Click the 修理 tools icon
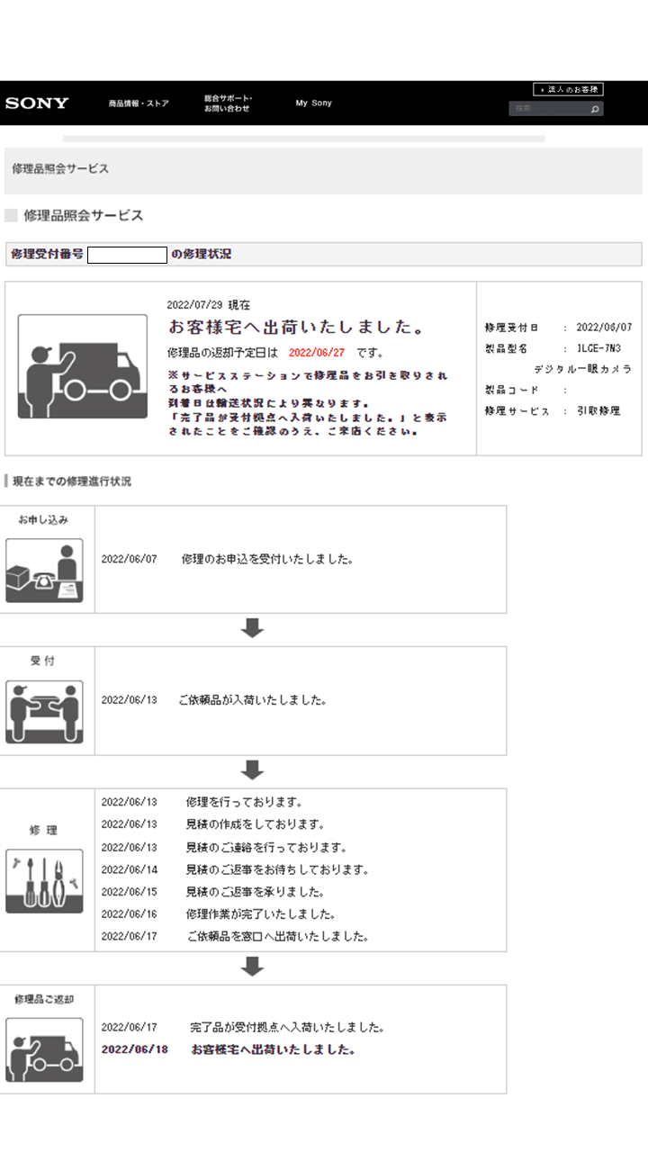648x1152 pixels. pos(44,881)
